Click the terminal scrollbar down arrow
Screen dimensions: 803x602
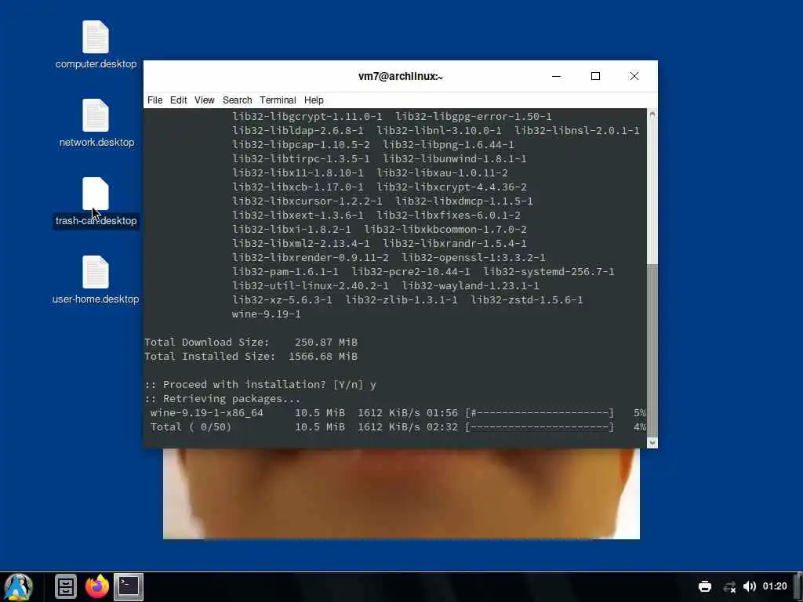652,443
